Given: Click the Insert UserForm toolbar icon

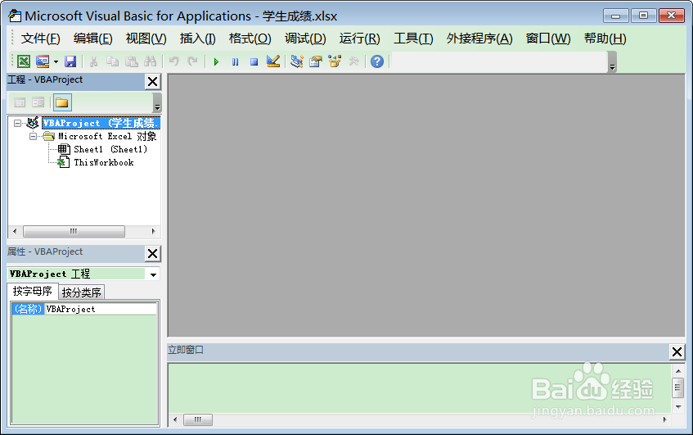Looking at the screenshot, I should (x=43, y=61).
